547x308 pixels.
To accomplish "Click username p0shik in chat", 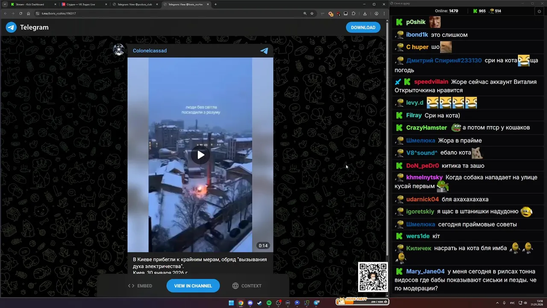I will 416,22.
